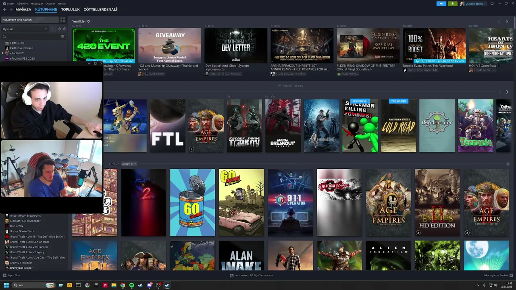
Task: Select the KÜTÜPHANE tab
Action: coord(46,9)
